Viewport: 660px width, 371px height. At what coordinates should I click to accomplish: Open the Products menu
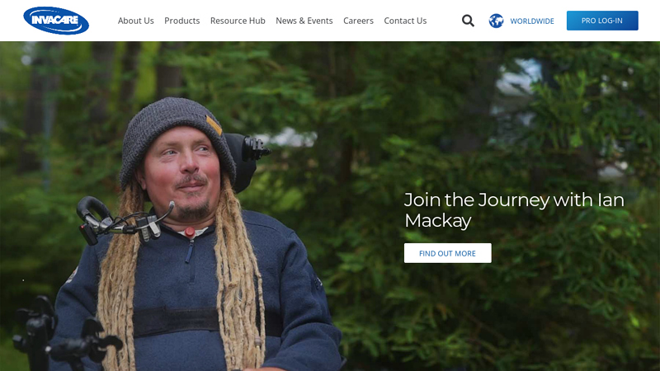181,21
